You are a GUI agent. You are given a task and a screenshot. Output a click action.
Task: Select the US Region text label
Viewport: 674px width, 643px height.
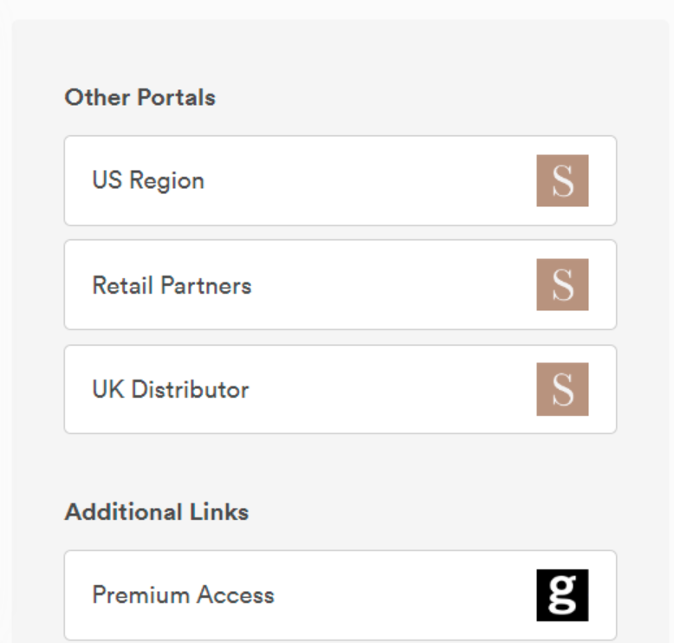148,180
